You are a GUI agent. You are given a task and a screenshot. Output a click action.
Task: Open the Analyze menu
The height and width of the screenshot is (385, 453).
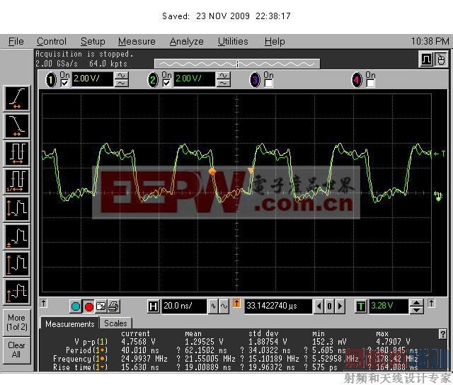tap(186, 42)
